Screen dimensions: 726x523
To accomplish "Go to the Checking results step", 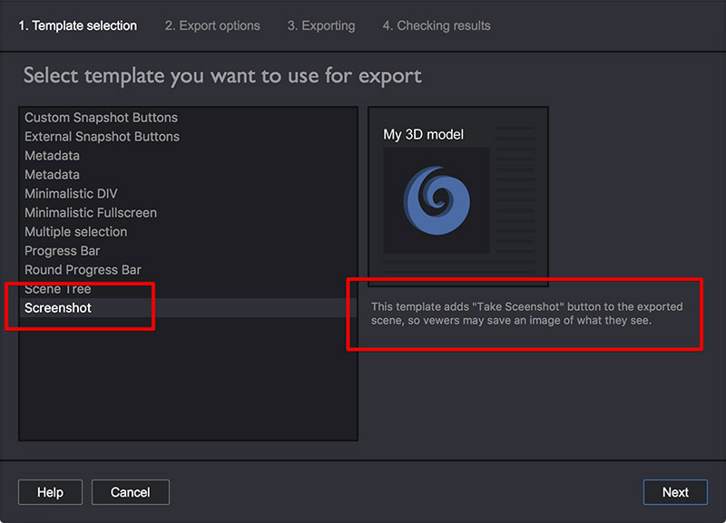I will coord(437,25).
